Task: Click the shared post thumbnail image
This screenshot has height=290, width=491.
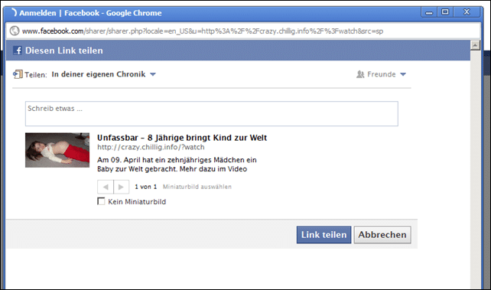Action: click(57, 150)
